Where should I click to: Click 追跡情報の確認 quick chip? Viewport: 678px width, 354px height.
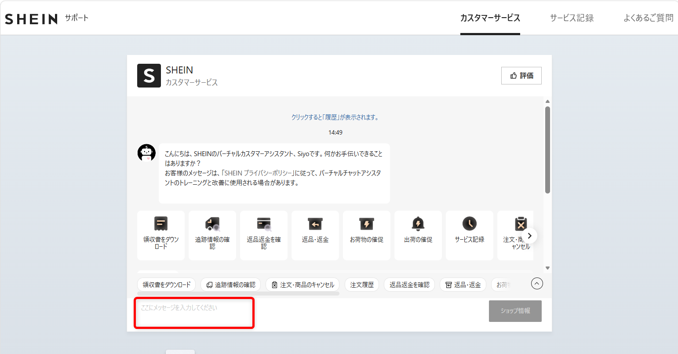coord(231,285)
